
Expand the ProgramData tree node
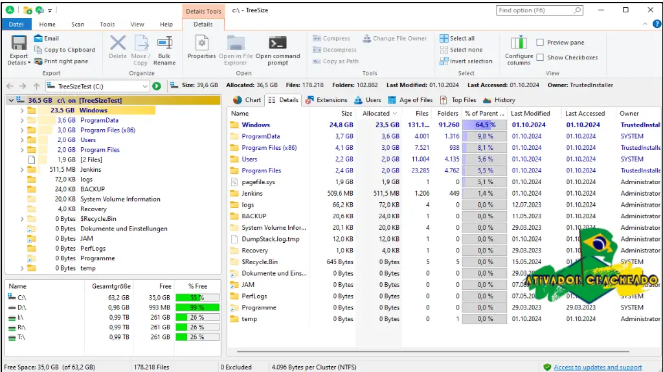tap(22, 120)
